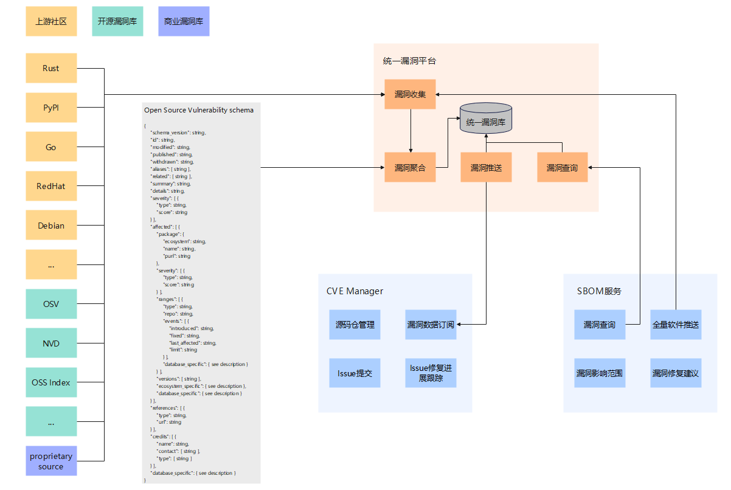Click the purple 商业漏洞库 legend swatch
The width and height of the screenshot is (731, 490).
pos(184,21)
